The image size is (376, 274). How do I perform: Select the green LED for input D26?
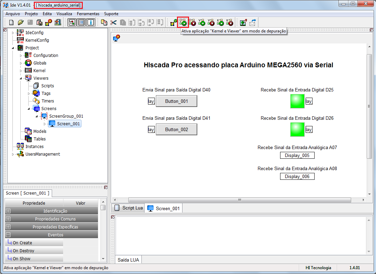pyautogui.click(x=297, y=129)
